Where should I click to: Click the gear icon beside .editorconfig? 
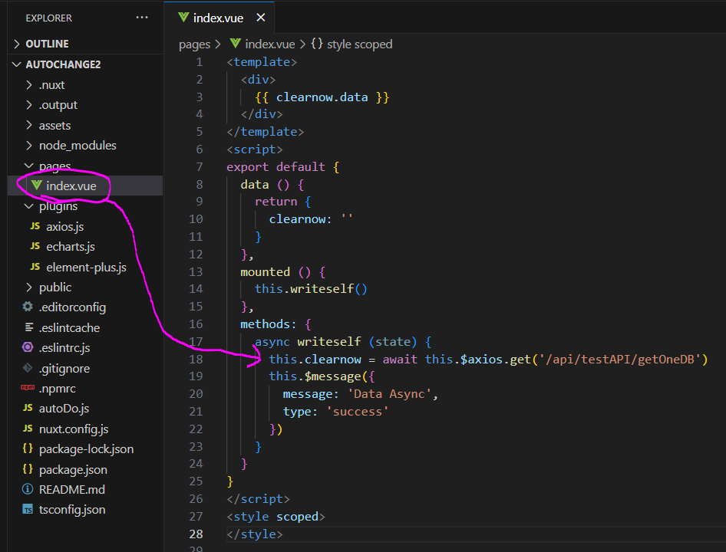[x=28, y=307]
